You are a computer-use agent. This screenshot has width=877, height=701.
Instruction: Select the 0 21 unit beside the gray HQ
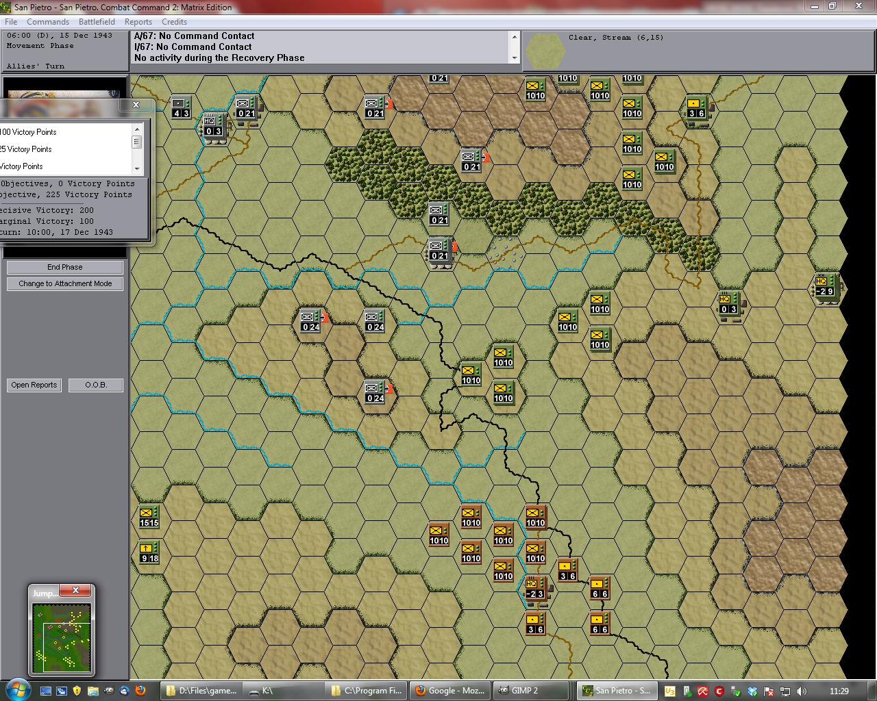pos(245,108)
